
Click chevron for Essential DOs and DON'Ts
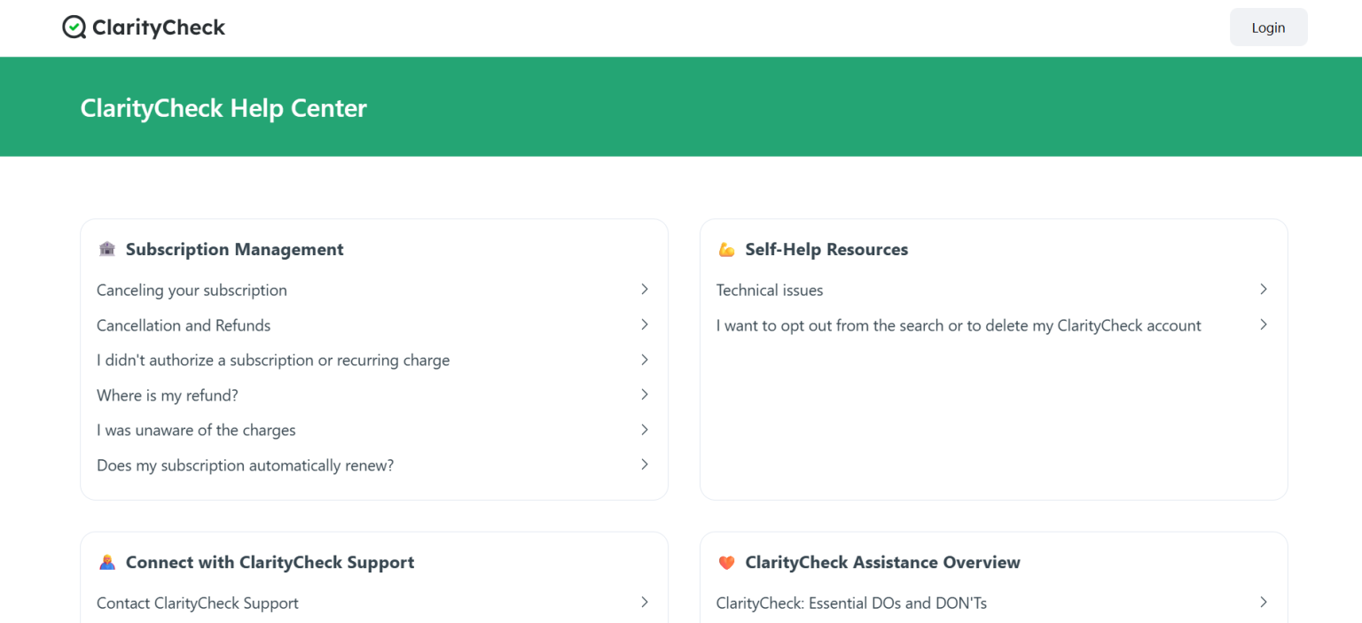(1264, 603)
